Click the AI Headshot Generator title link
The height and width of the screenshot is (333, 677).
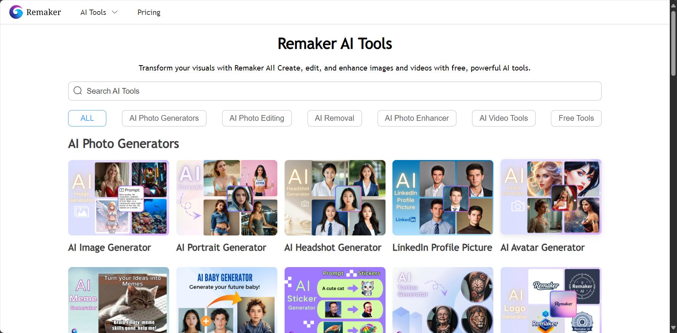333,248
